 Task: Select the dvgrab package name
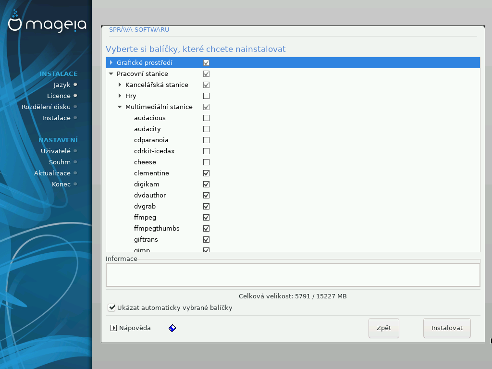(145, 206)
